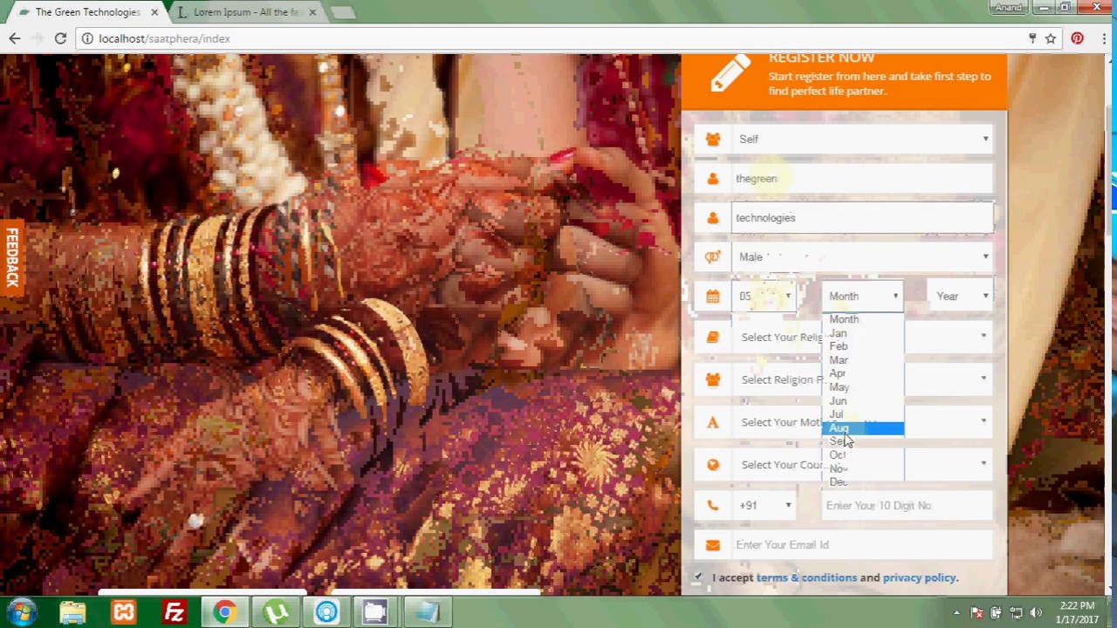The height and width of the screenshot is (628, 1117).
Task: Click the phone handset icon
Action: (x=713, y=505)
